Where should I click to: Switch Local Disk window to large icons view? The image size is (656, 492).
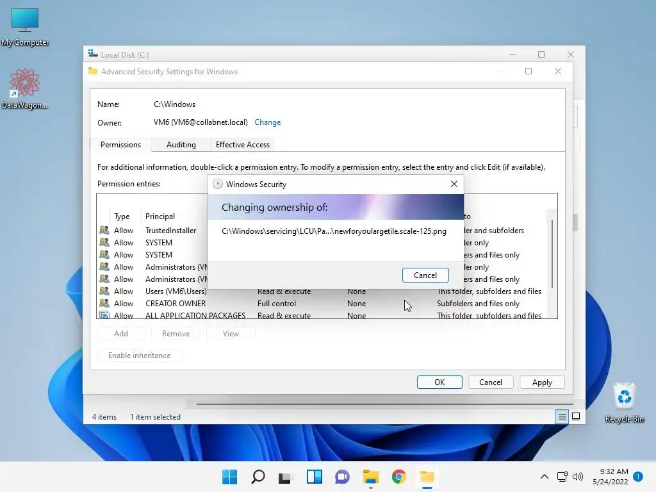(x=576, y=416)
